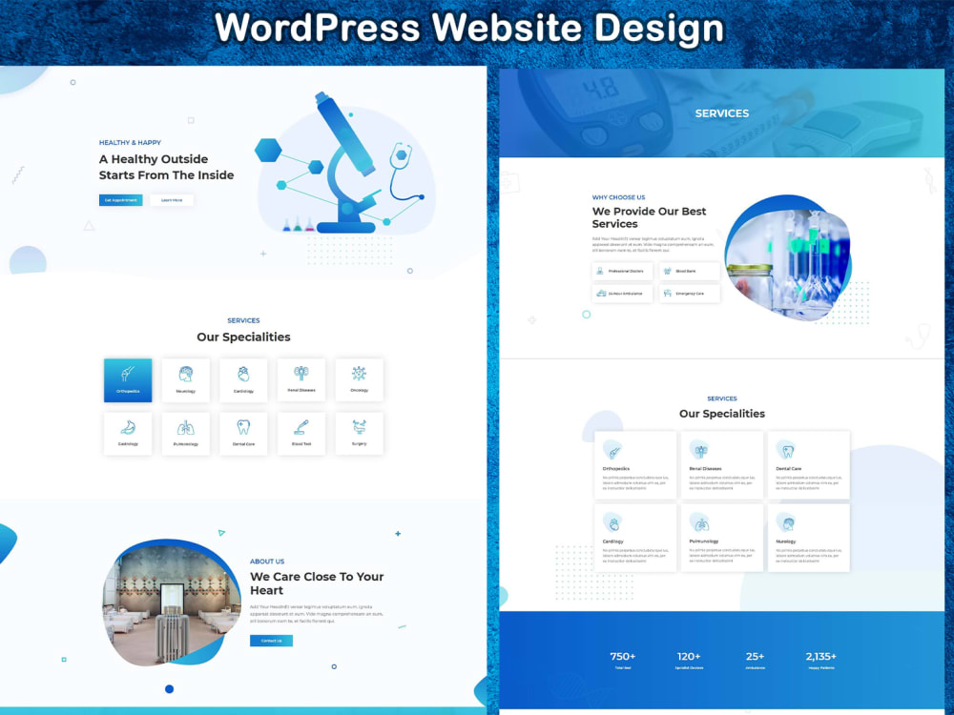Click the Dental Care tooth icon
The height and width of the screenshot is (715, 954).
(x=243, y=426)
